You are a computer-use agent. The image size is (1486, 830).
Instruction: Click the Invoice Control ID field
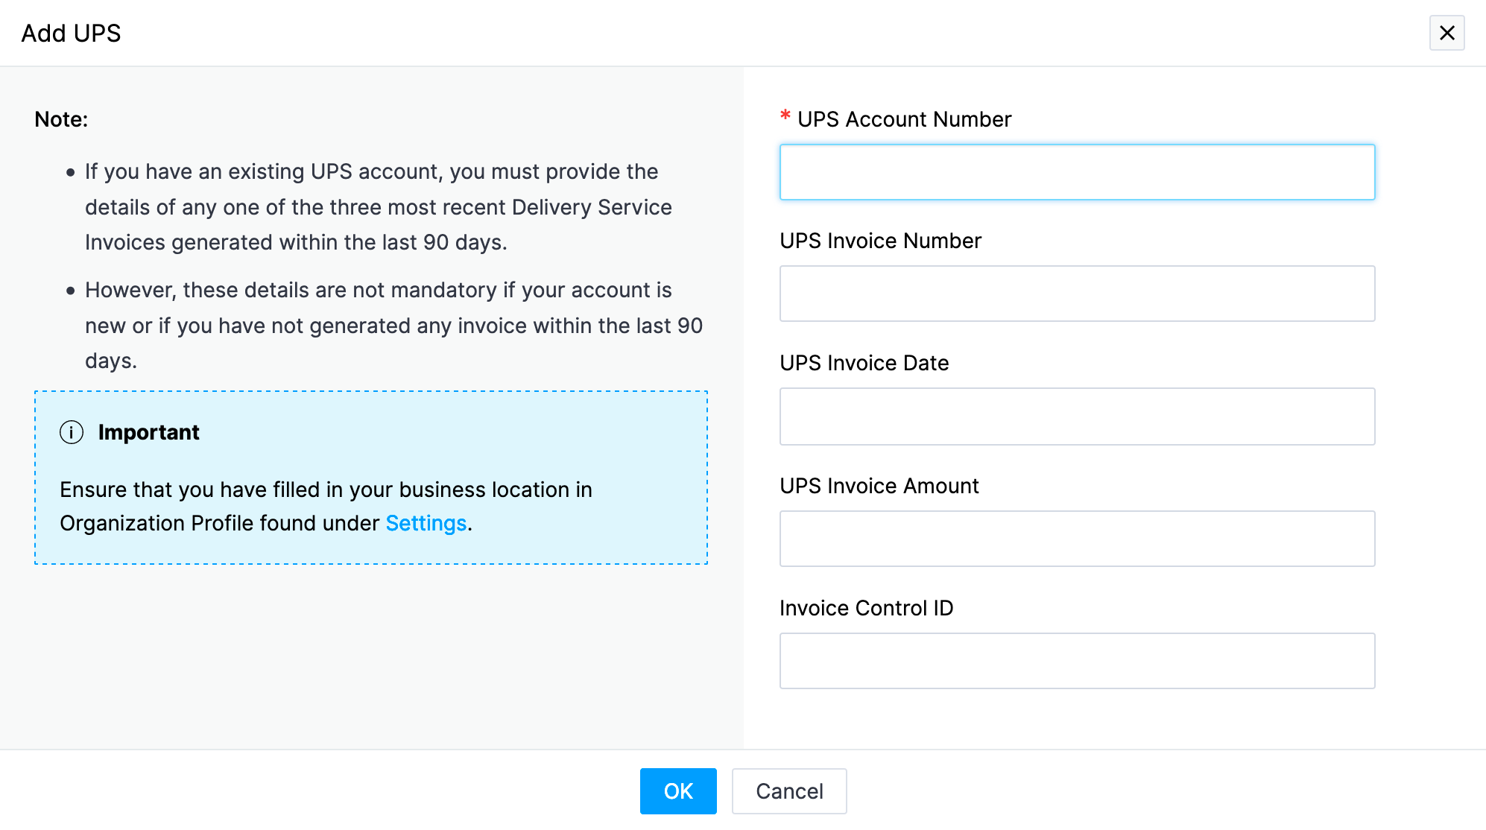(x=1077, y=661)
